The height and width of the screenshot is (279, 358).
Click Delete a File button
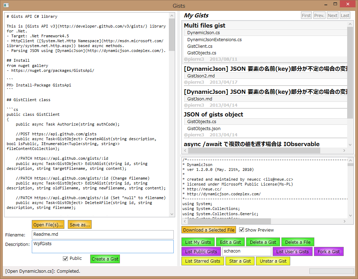coord(298,242)
